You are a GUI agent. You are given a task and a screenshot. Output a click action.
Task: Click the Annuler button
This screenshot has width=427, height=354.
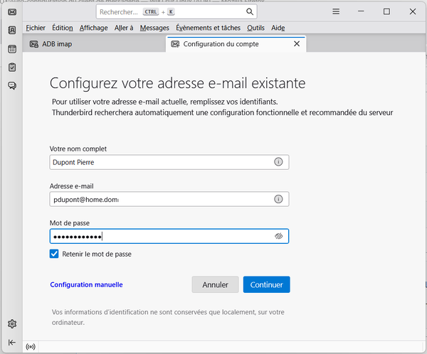point(215,284)
